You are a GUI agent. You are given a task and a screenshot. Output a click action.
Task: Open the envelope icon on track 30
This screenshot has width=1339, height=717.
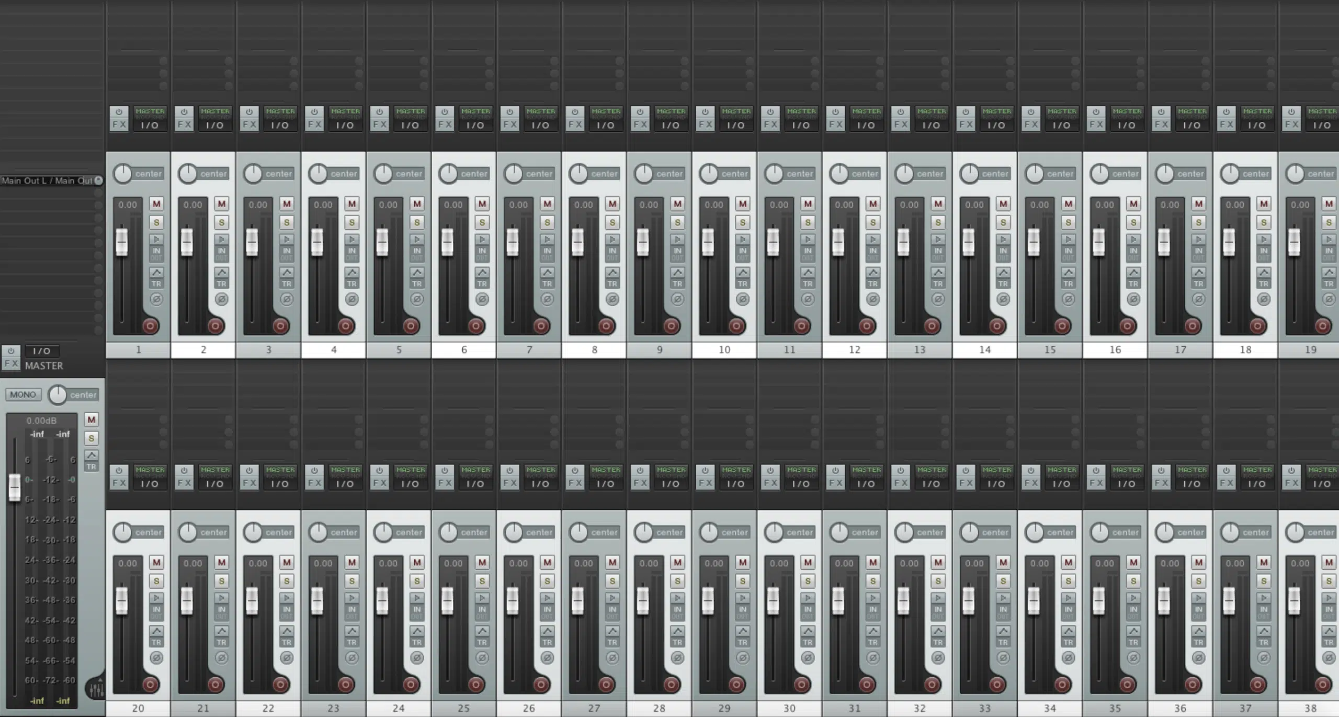pos(808,631)
